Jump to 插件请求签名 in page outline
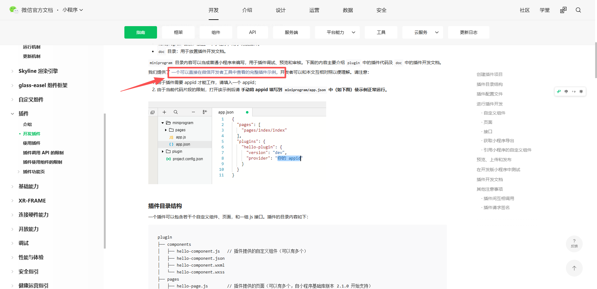Image resolution: width=597 pixels, height=289 pixels. click(x=497, y=207)
